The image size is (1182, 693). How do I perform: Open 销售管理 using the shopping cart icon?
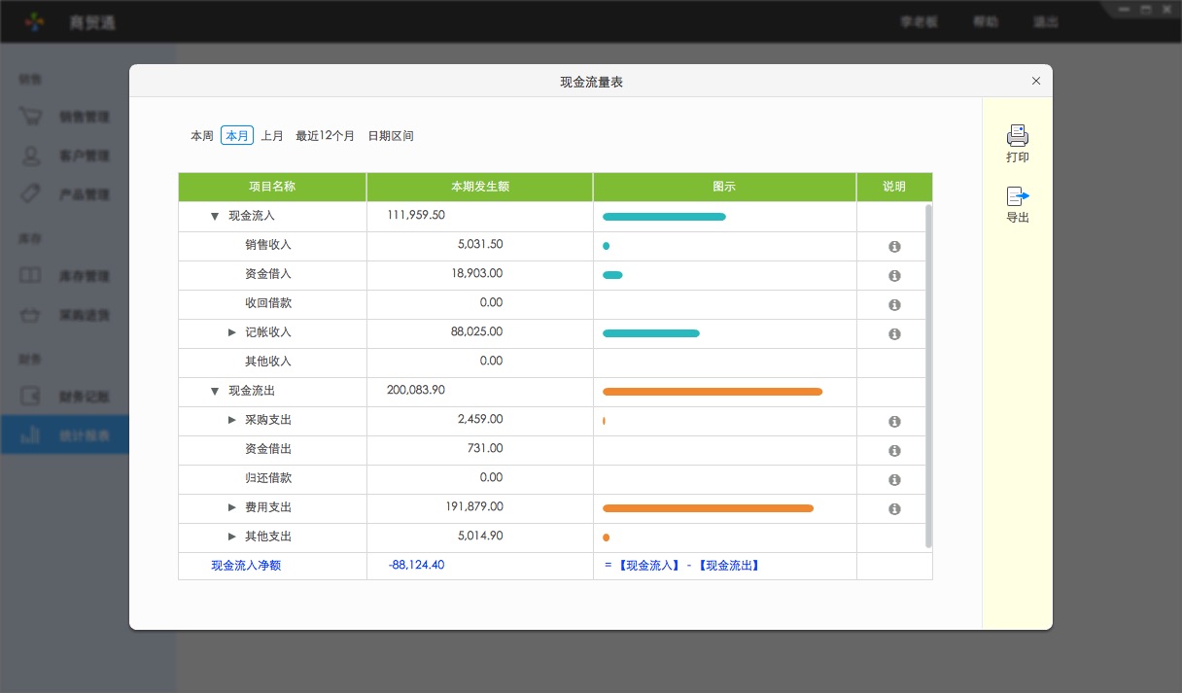[32, 117]
